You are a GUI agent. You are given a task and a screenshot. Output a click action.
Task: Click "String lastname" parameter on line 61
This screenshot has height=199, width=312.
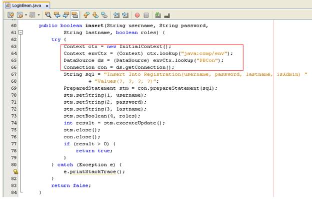[87, 33]
